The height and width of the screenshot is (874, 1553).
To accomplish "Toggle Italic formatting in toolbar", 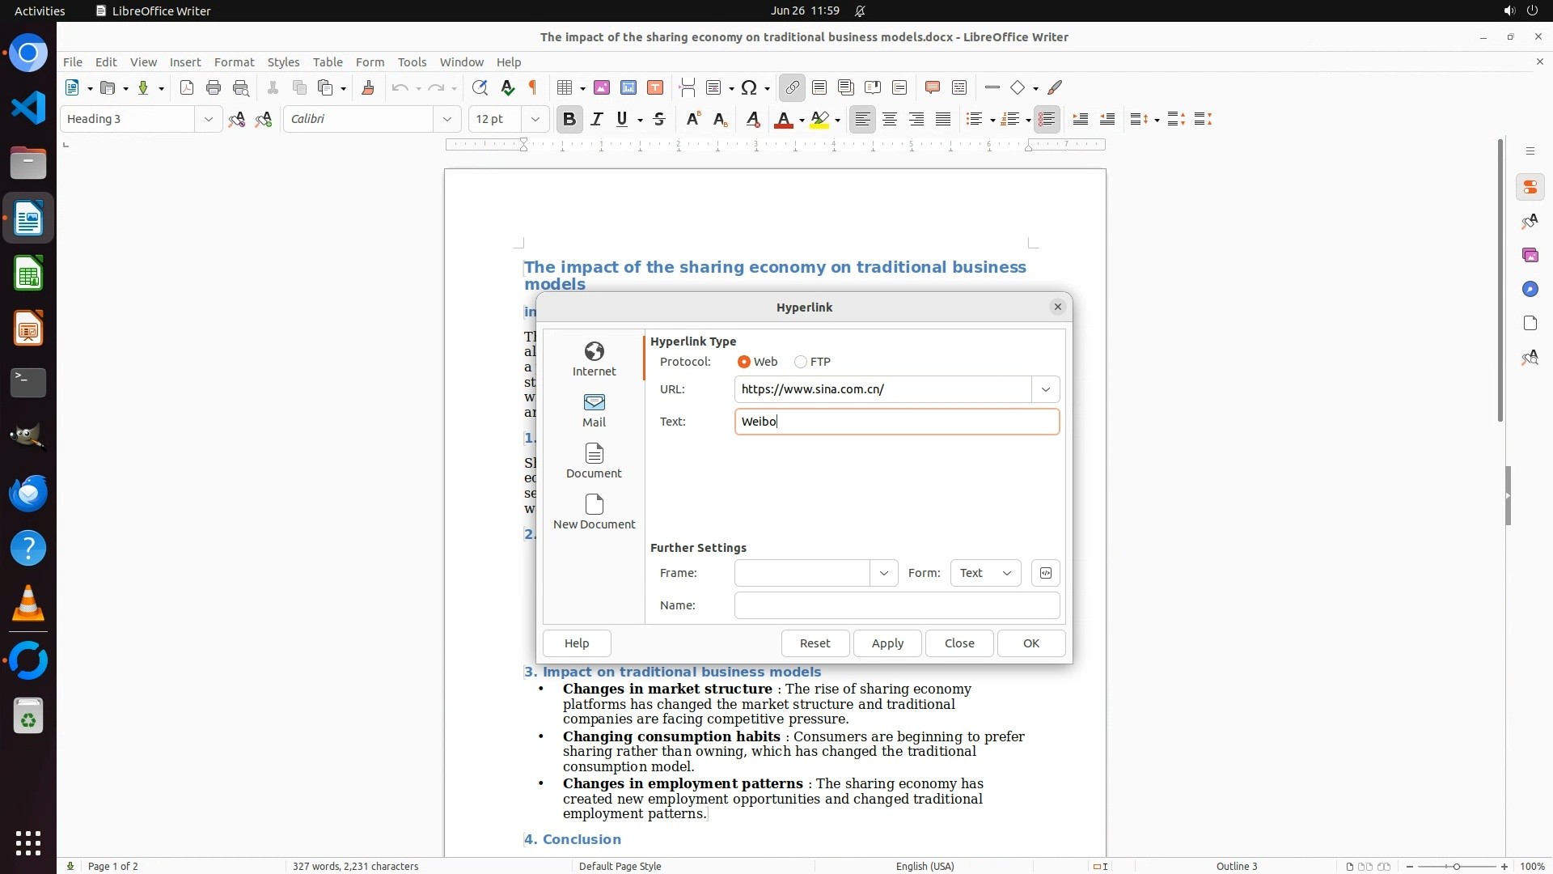I will pos(597,119).
